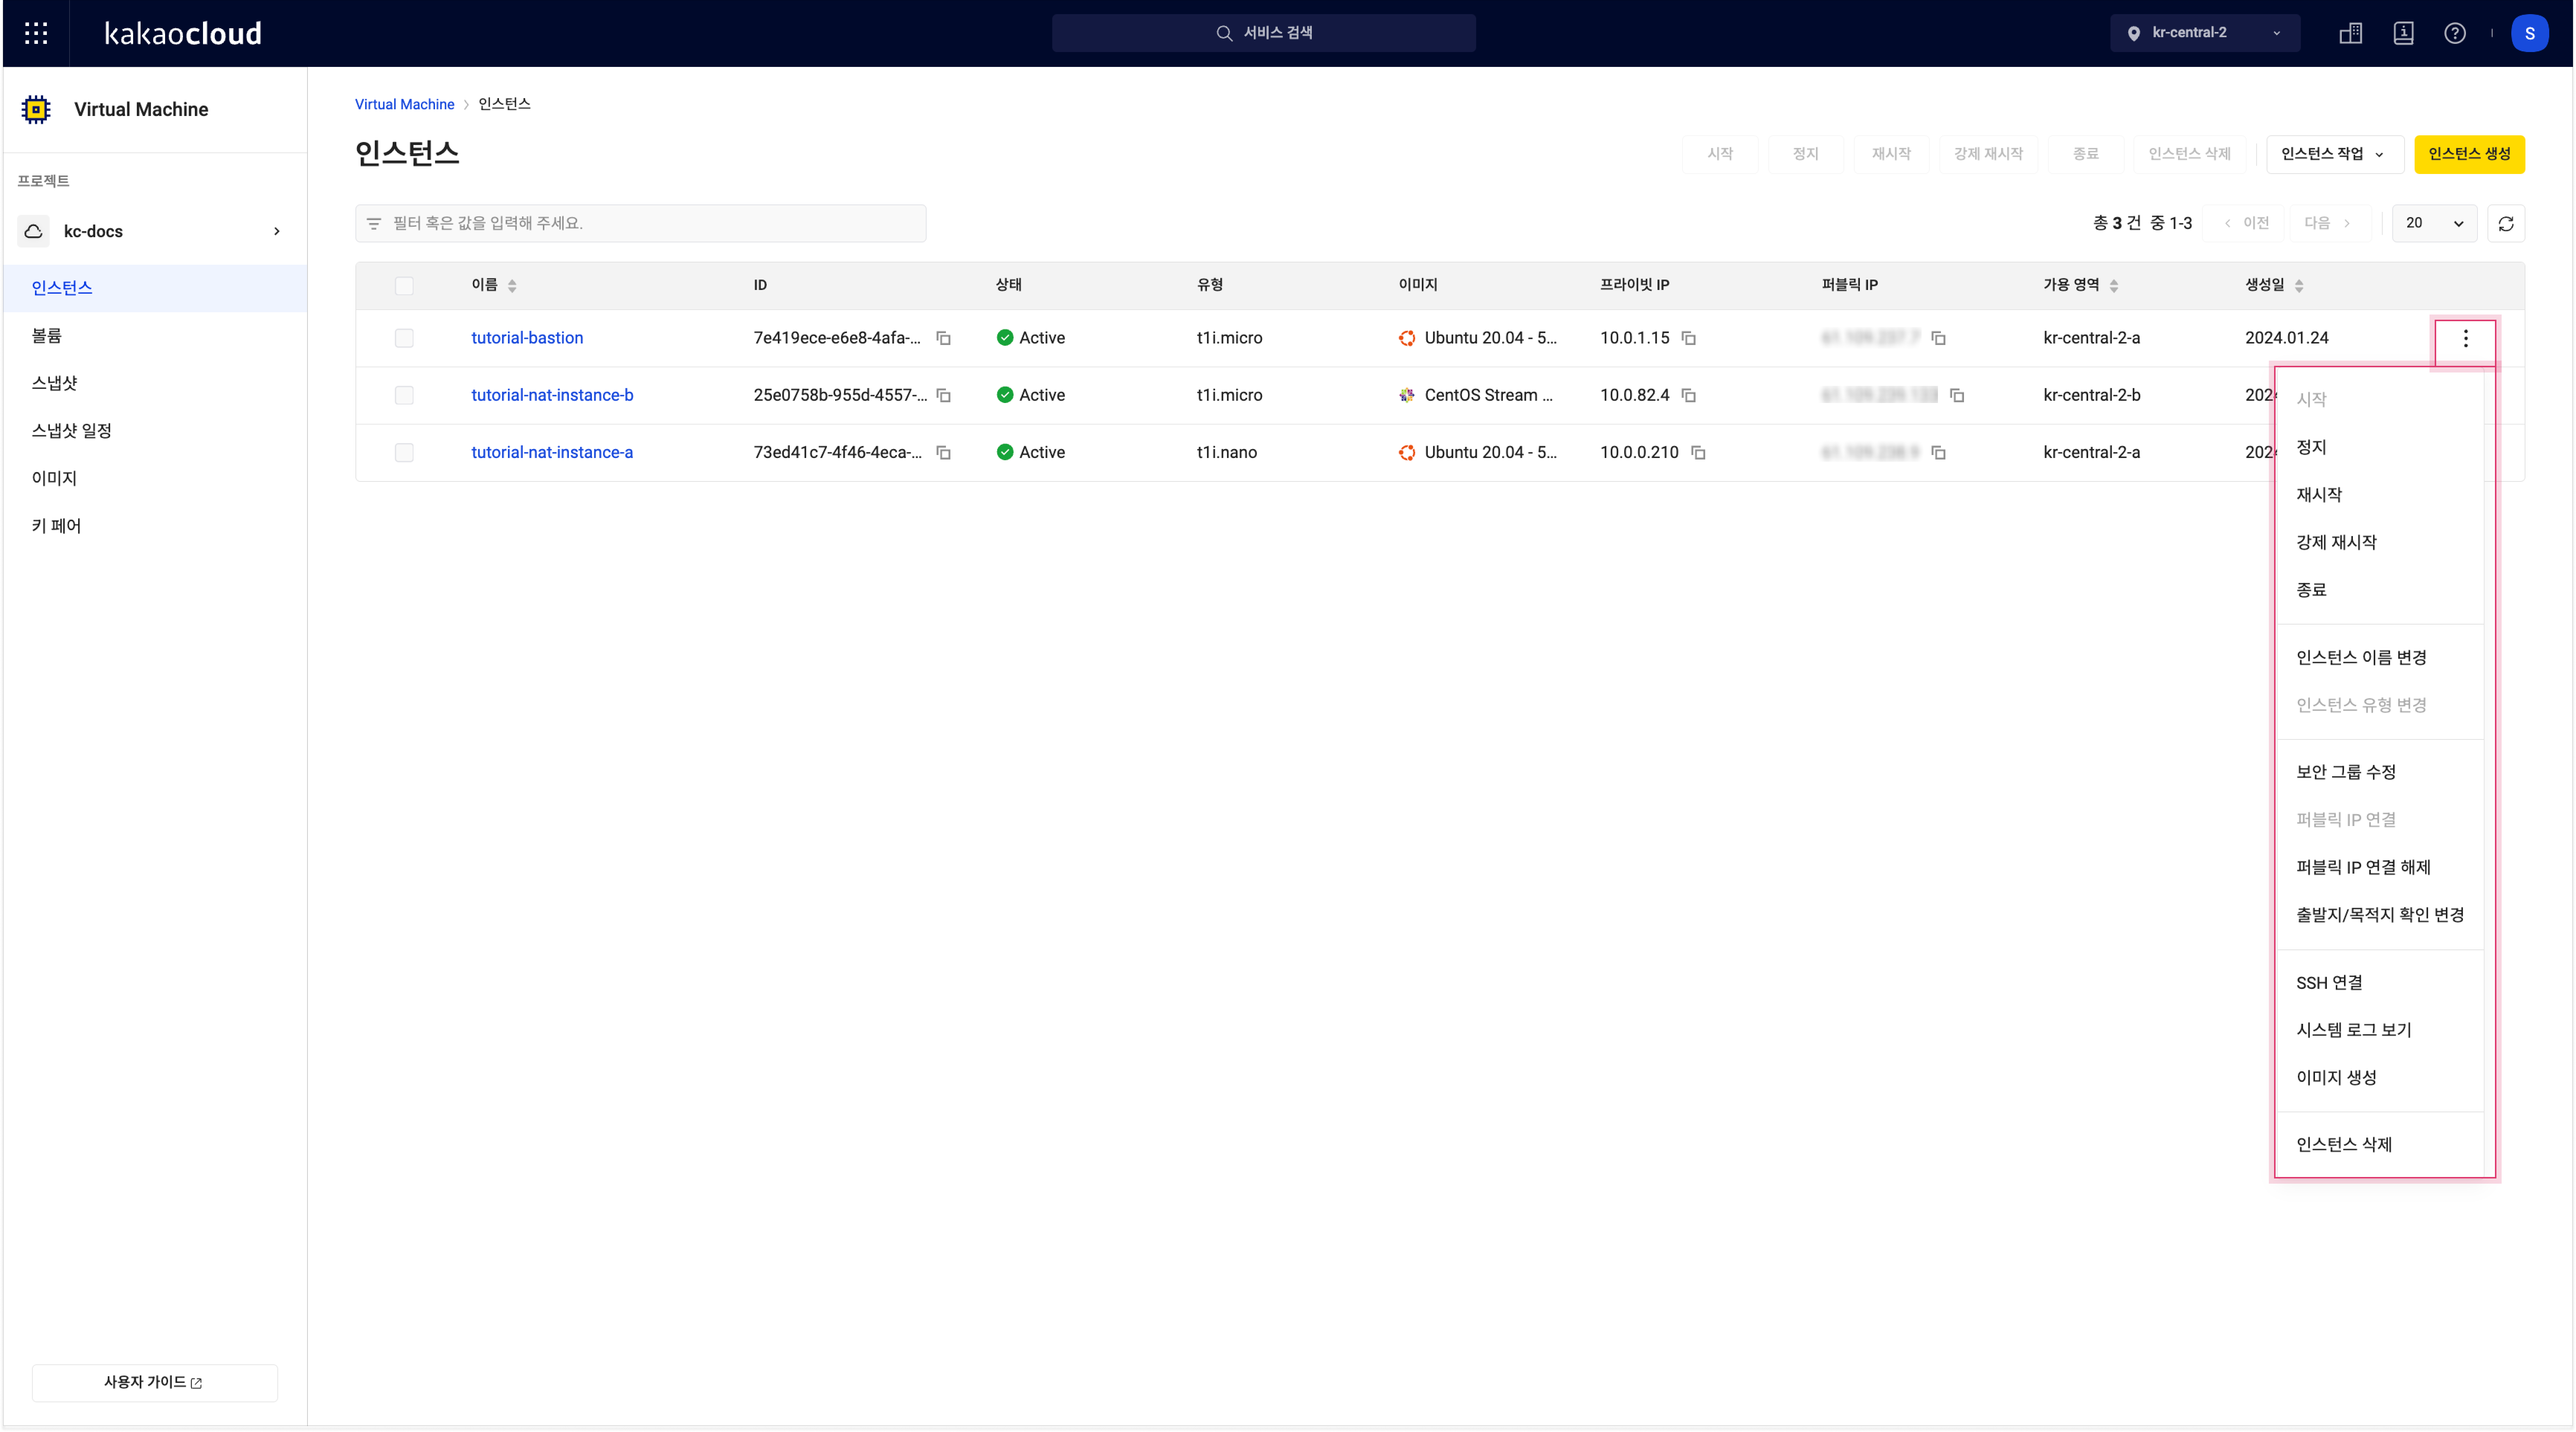The image size is (2576, 1432).
Task: Check the tutorial-bastion row checkbox
Action: [404, 338]
